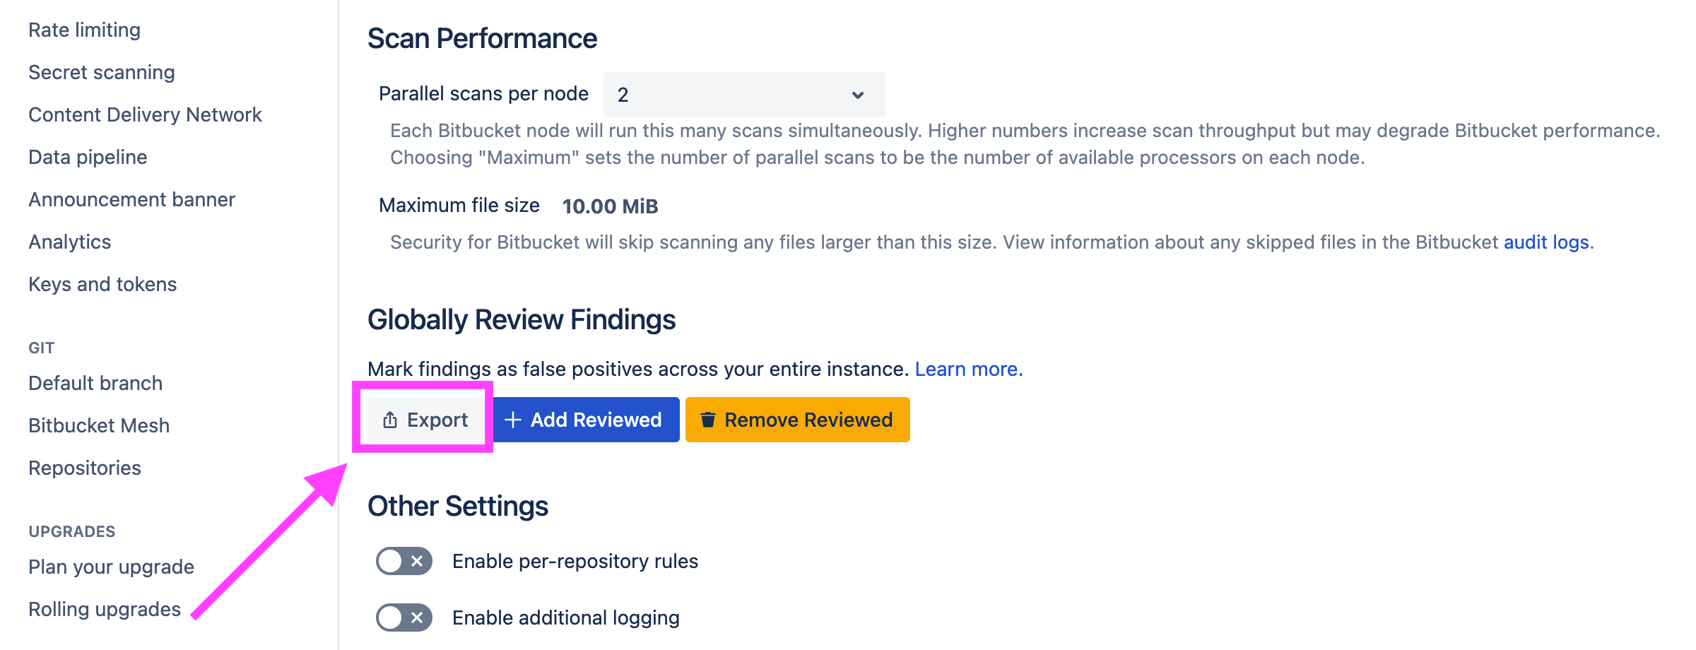
Task: Click the export icon on the Export button
Action: tap(389, 419)
